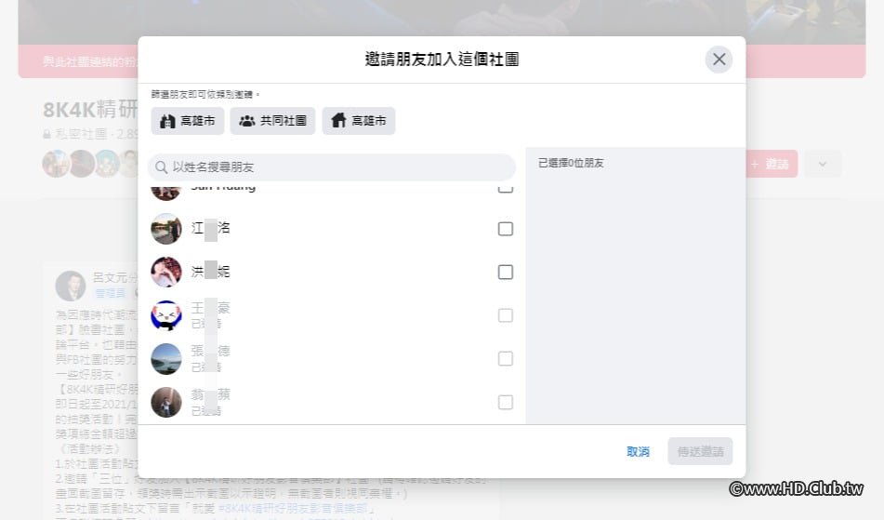Click the landscape avatar of 張…德
884x520 pixels.
pyautogui.click(x=166, y=359)
